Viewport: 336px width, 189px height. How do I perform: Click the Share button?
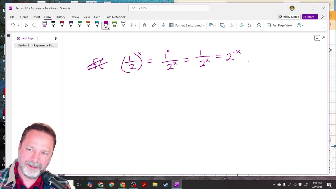pos(310,17)
